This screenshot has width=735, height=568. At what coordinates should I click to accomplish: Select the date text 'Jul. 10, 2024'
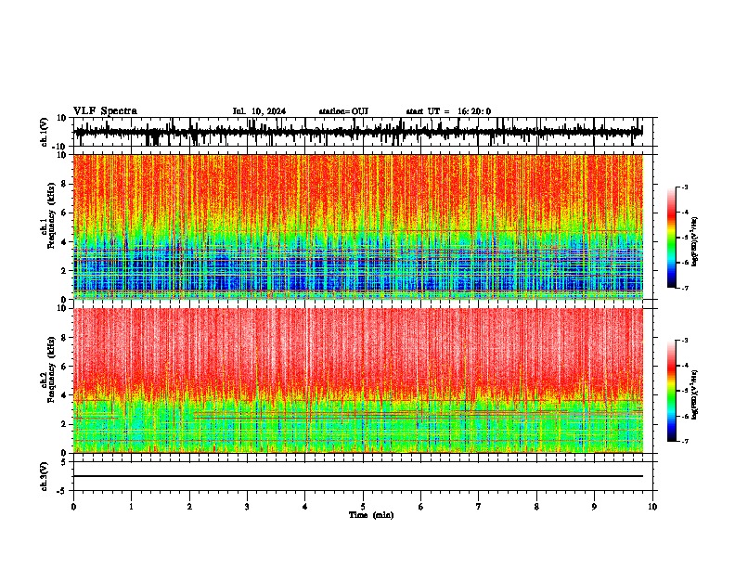[259, 111]
